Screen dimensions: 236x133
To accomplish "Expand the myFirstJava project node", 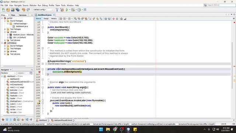I will 2,43.
